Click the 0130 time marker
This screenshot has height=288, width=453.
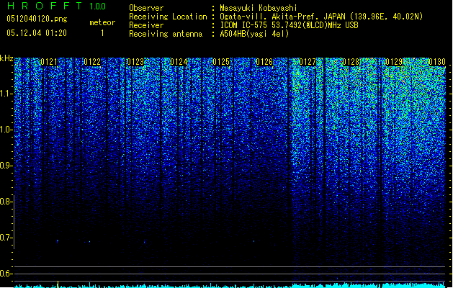click(x=437, y=62)
